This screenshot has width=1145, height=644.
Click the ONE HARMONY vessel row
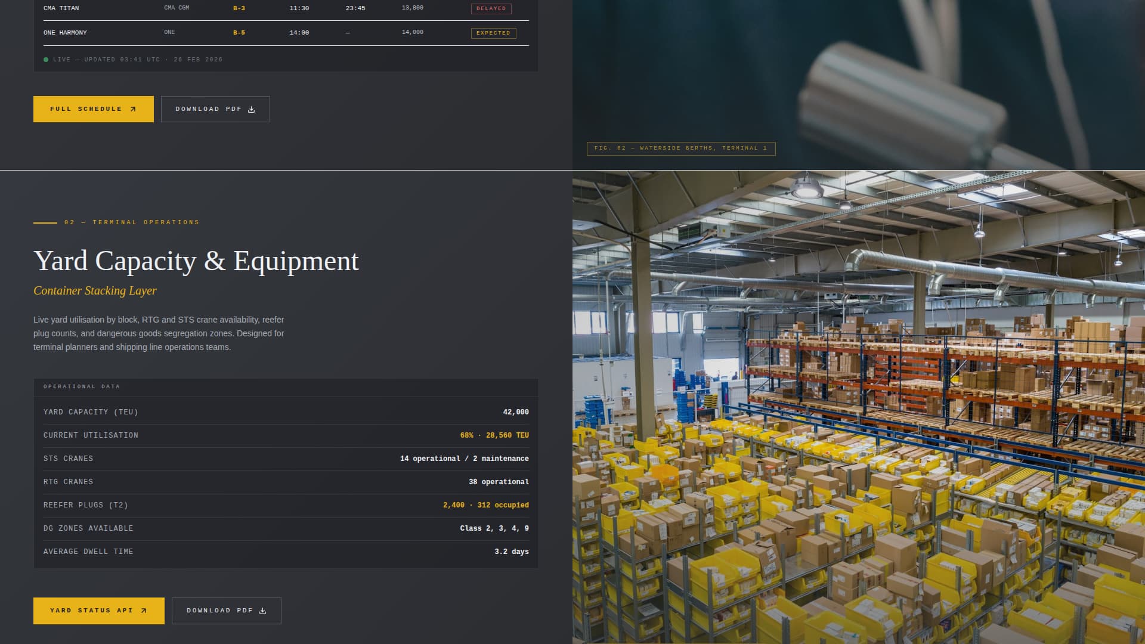pos(65,33)
